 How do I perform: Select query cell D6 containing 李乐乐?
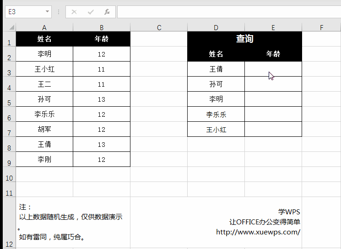[216, 114]
